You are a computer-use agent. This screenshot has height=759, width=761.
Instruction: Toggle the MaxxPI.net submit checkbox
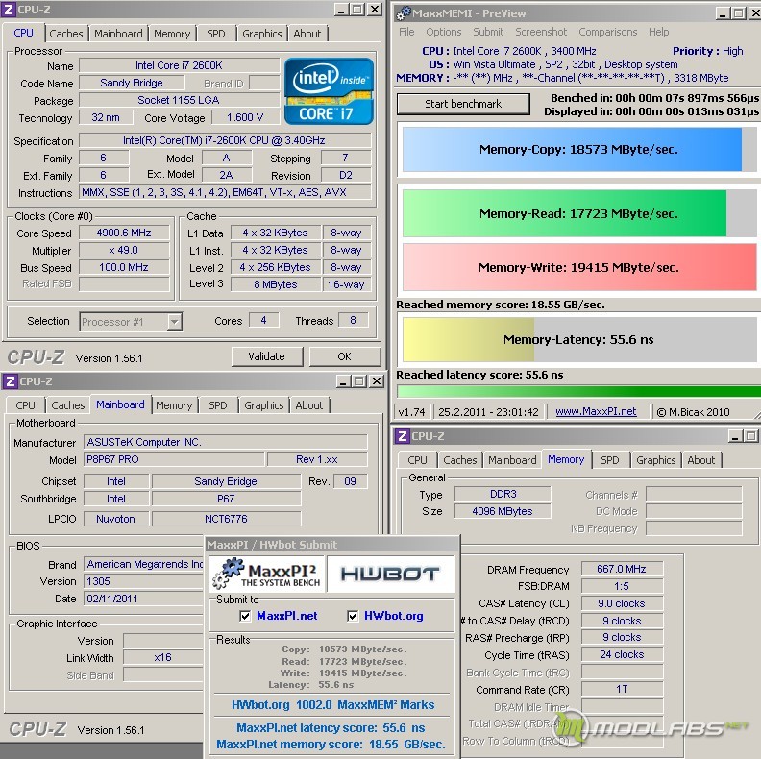(x=246, y=616)
